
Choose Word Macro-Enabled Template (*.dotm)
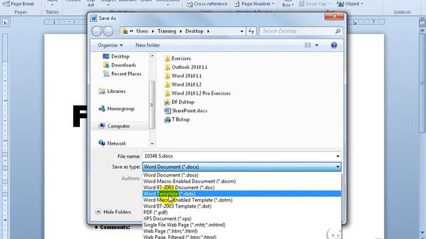242,200
